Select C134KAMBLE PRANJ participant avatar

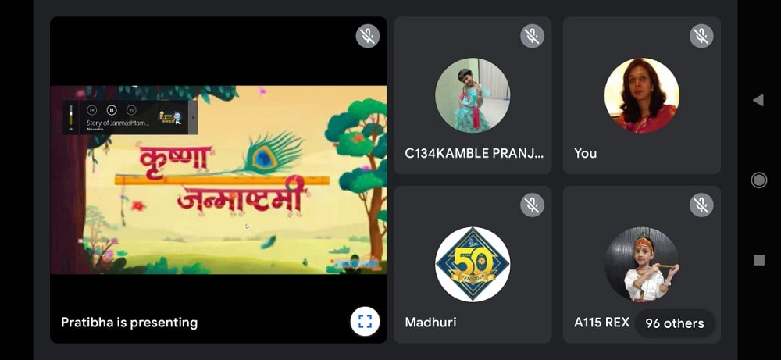(x=473, y=95)
